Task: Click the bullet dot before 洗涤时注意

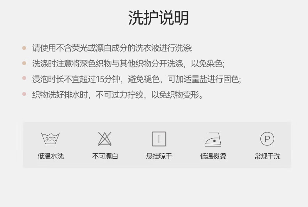Action: click(x=24, y=63)
